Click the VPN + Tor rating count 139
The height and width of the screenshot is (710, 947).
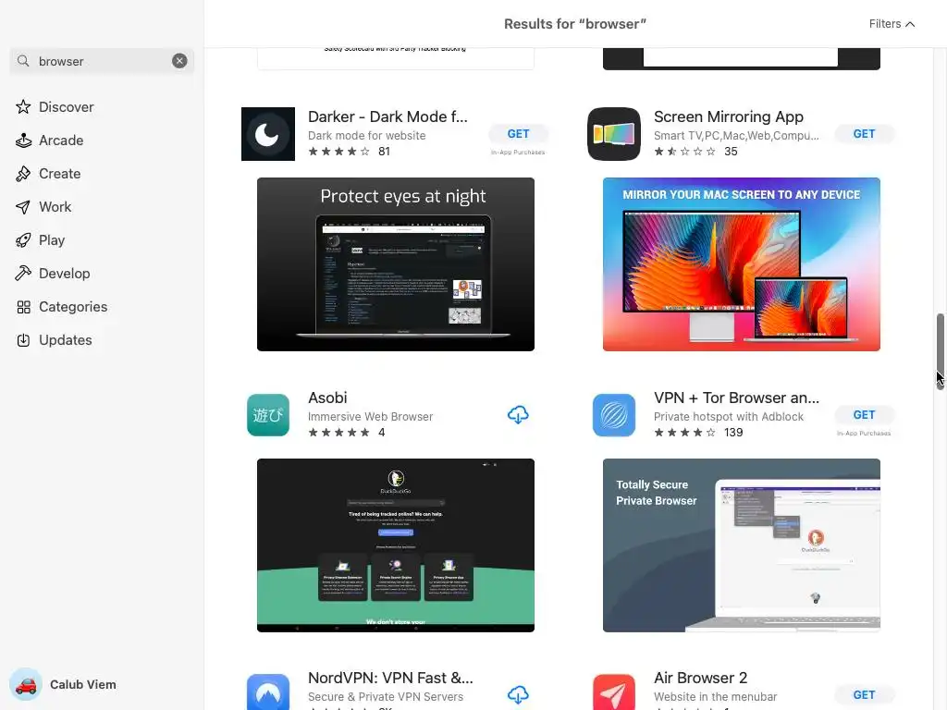point(733,433)
